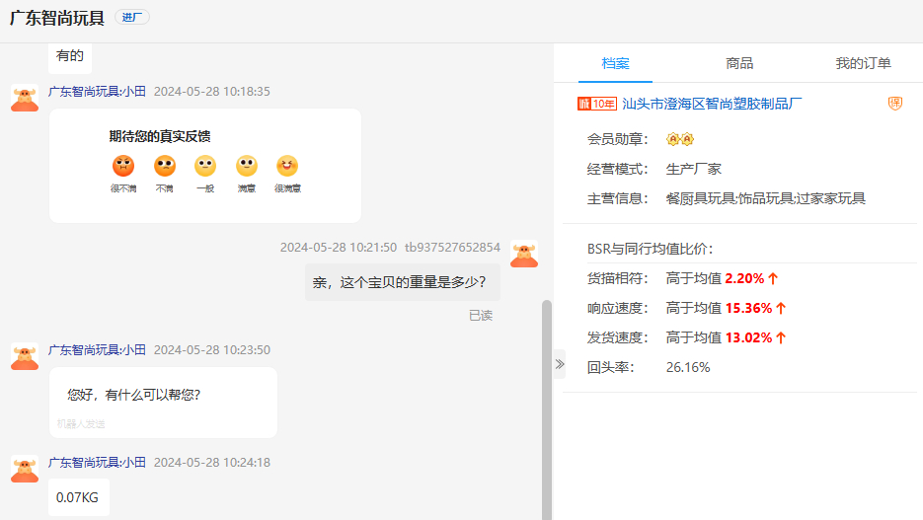Click the 回头率 value 26.16%
This screenshot has height=520, width=923.
[687, 367]
